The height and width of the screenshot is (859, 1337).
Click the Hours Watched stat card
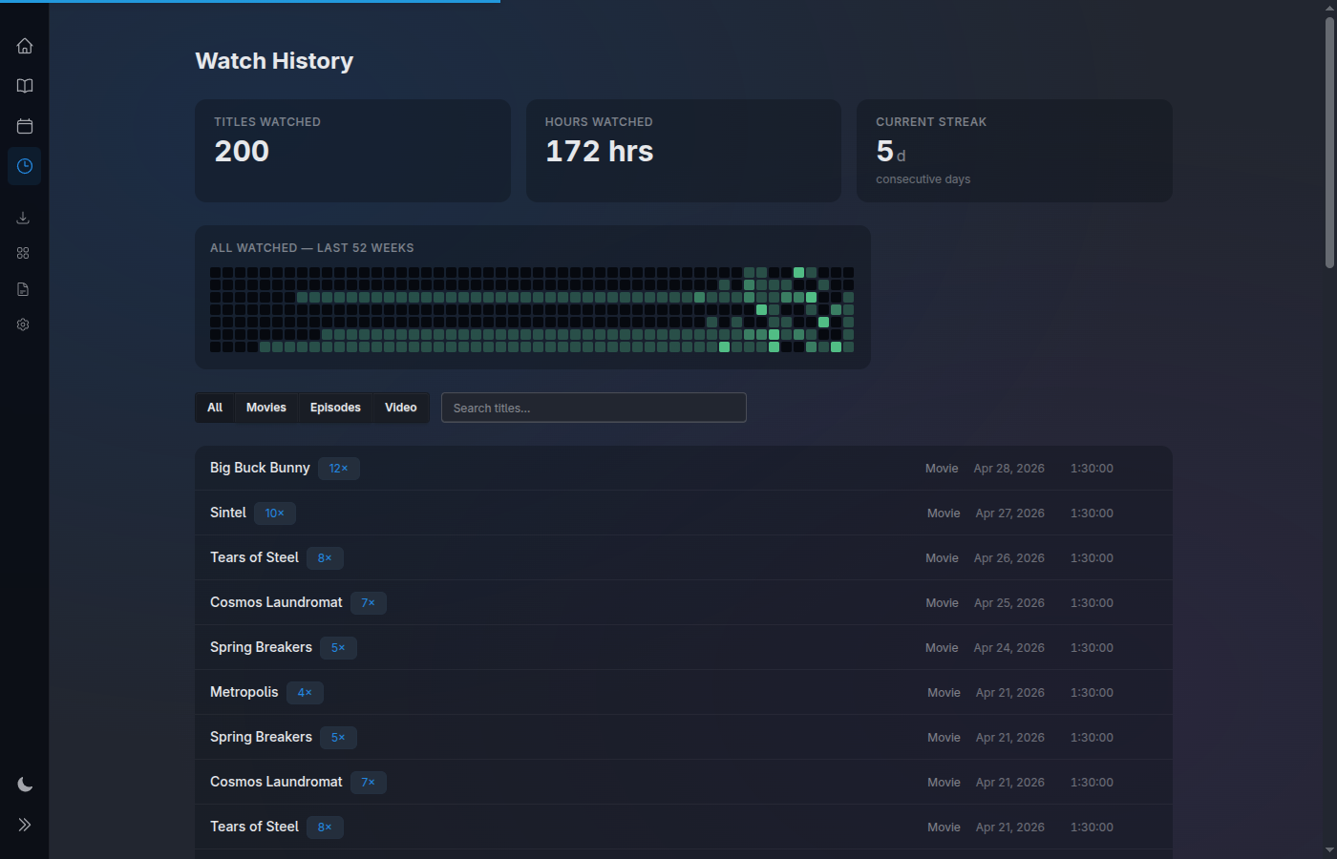[684, 151]
